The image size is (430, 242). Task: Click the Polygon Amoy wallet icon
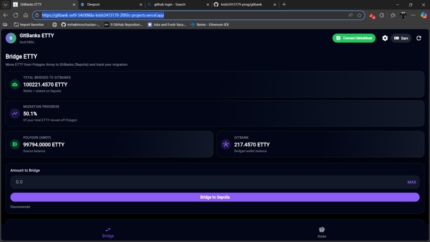(15, 144)
